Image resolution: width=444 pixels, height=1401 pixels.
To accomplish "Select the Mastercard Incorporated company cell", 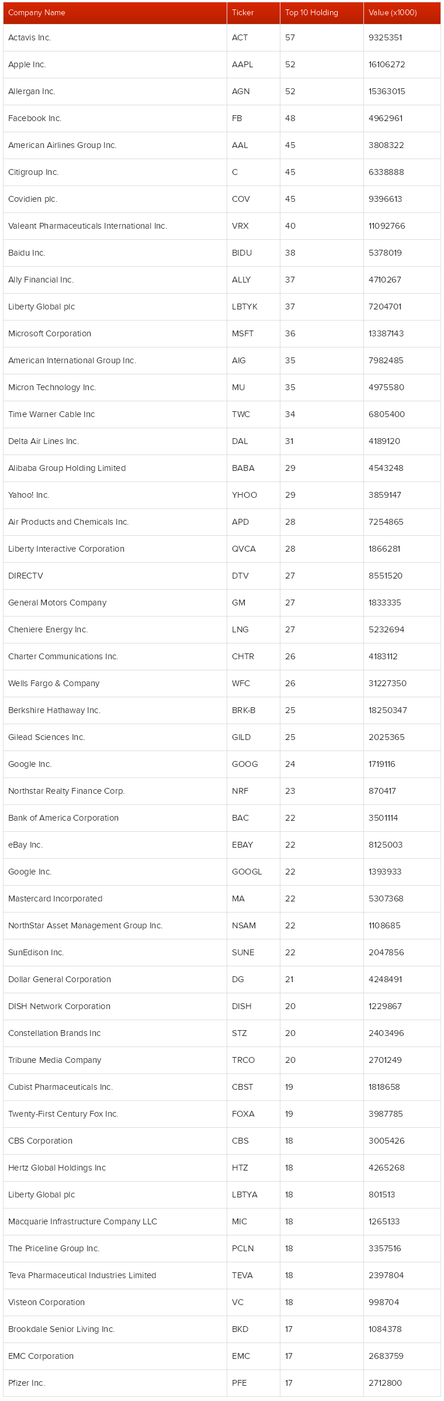I will [115, 899].
